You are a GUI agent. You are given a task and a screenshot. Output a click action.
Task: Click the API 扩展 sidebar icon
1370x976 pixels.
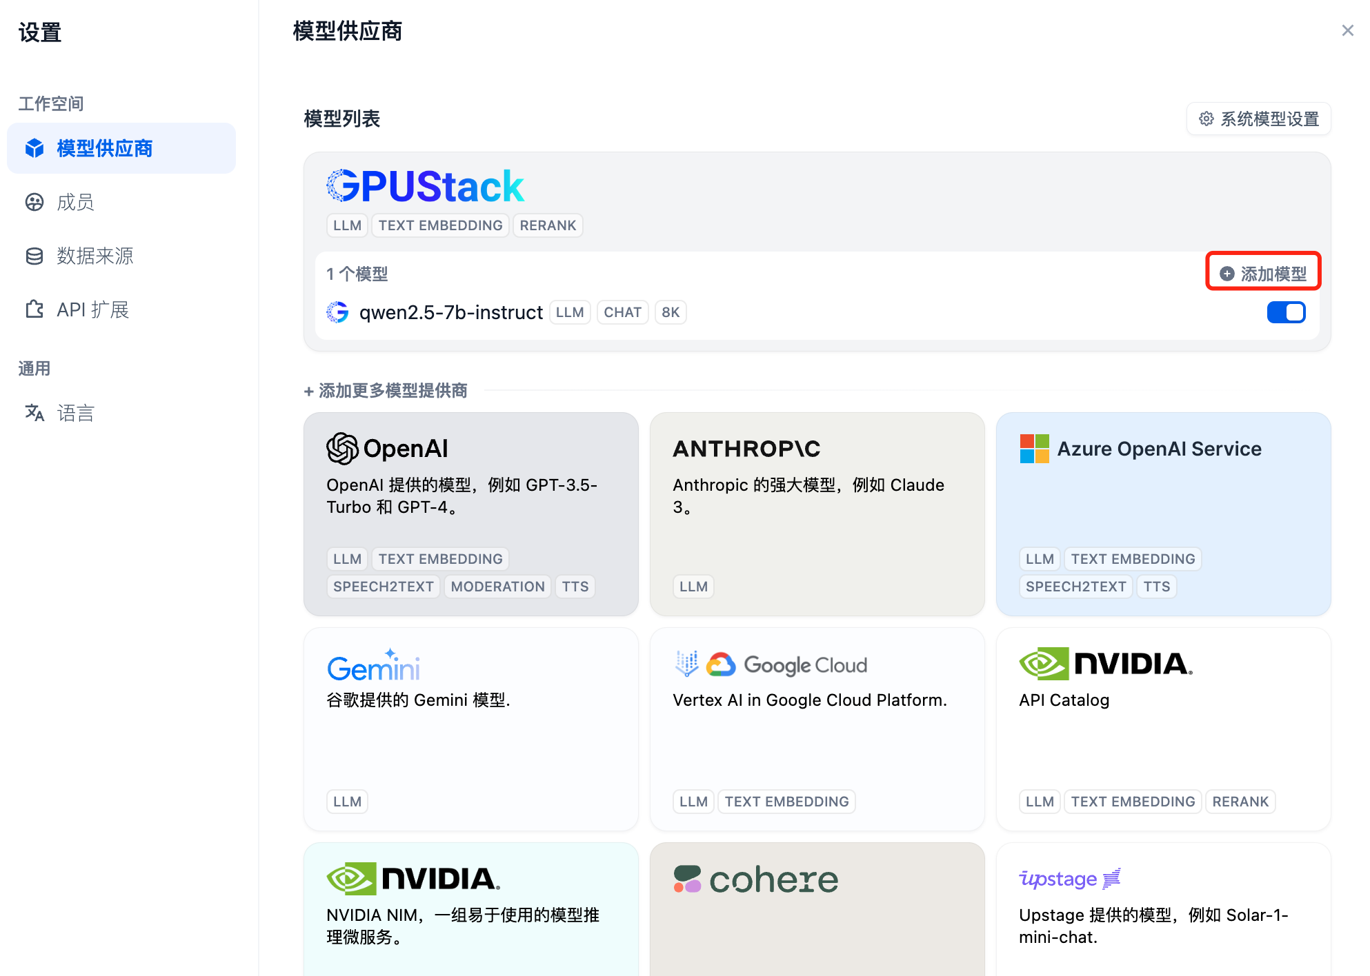click(34, 309)
